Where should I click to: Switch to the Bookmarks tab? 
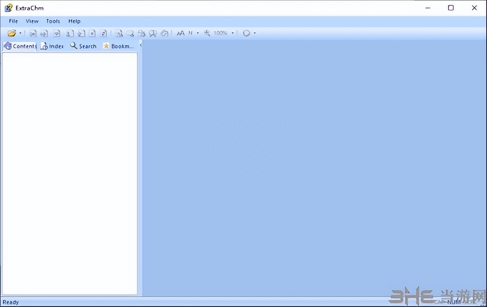pyautogui.click(x=118, y=46)
